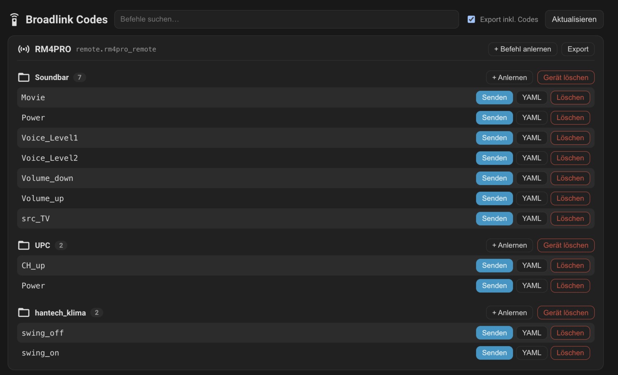Show YAML for swing_on
618x375 pixels.
[532, 353]
